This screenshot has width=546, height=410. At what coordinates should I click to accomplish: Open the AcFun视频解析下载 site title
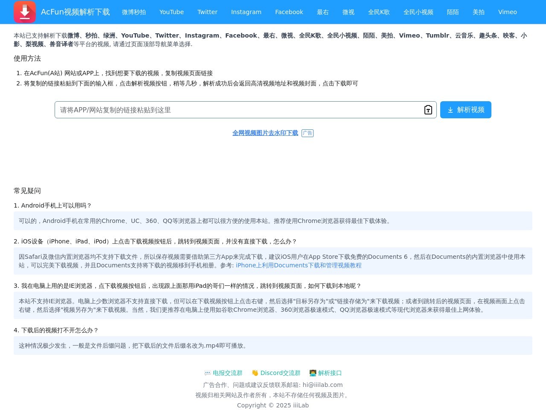tap(75, 12)
